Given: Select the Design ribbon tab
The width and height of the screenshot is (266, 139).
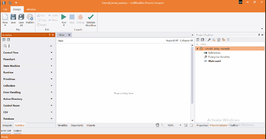Looking at the screenshot, I should [17, 9].
